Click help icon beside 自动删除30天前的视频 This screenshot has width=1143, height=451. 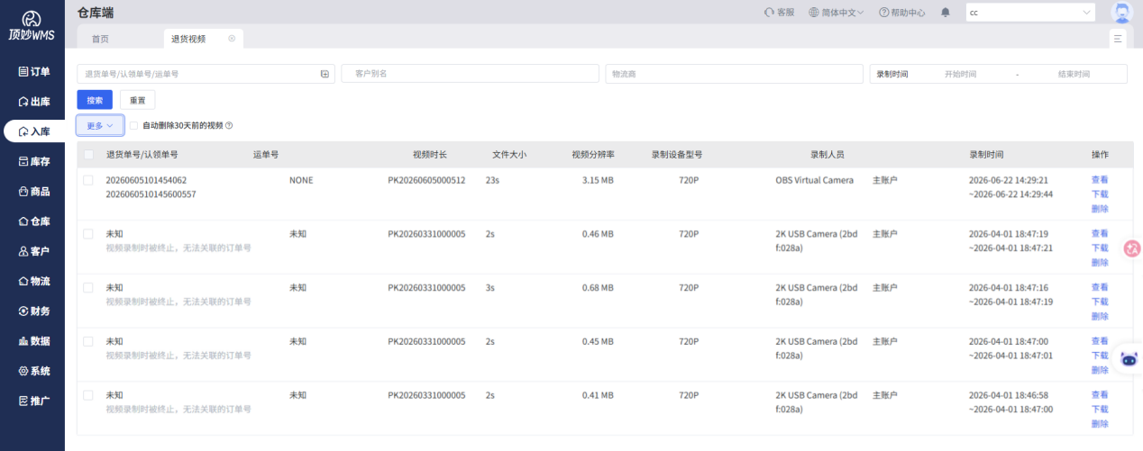229,125
